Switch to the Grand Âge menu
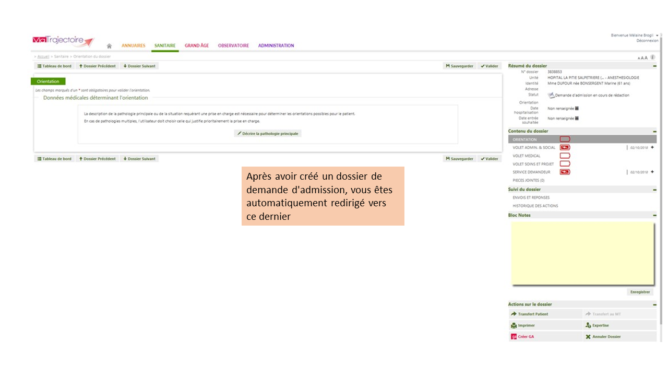Image resolution: width=668 pixels, height=376 pixels. [x=197, y=46]
